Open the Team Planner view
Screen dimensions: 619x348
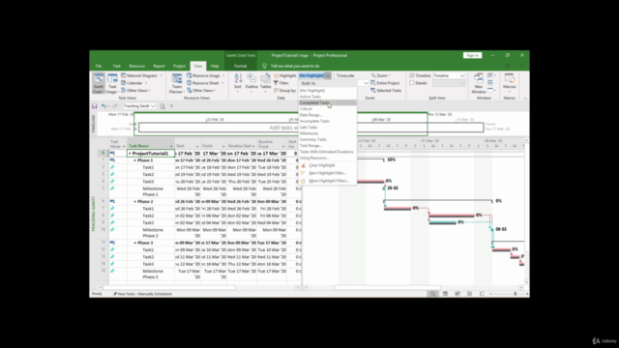click(x=176, y=83)
